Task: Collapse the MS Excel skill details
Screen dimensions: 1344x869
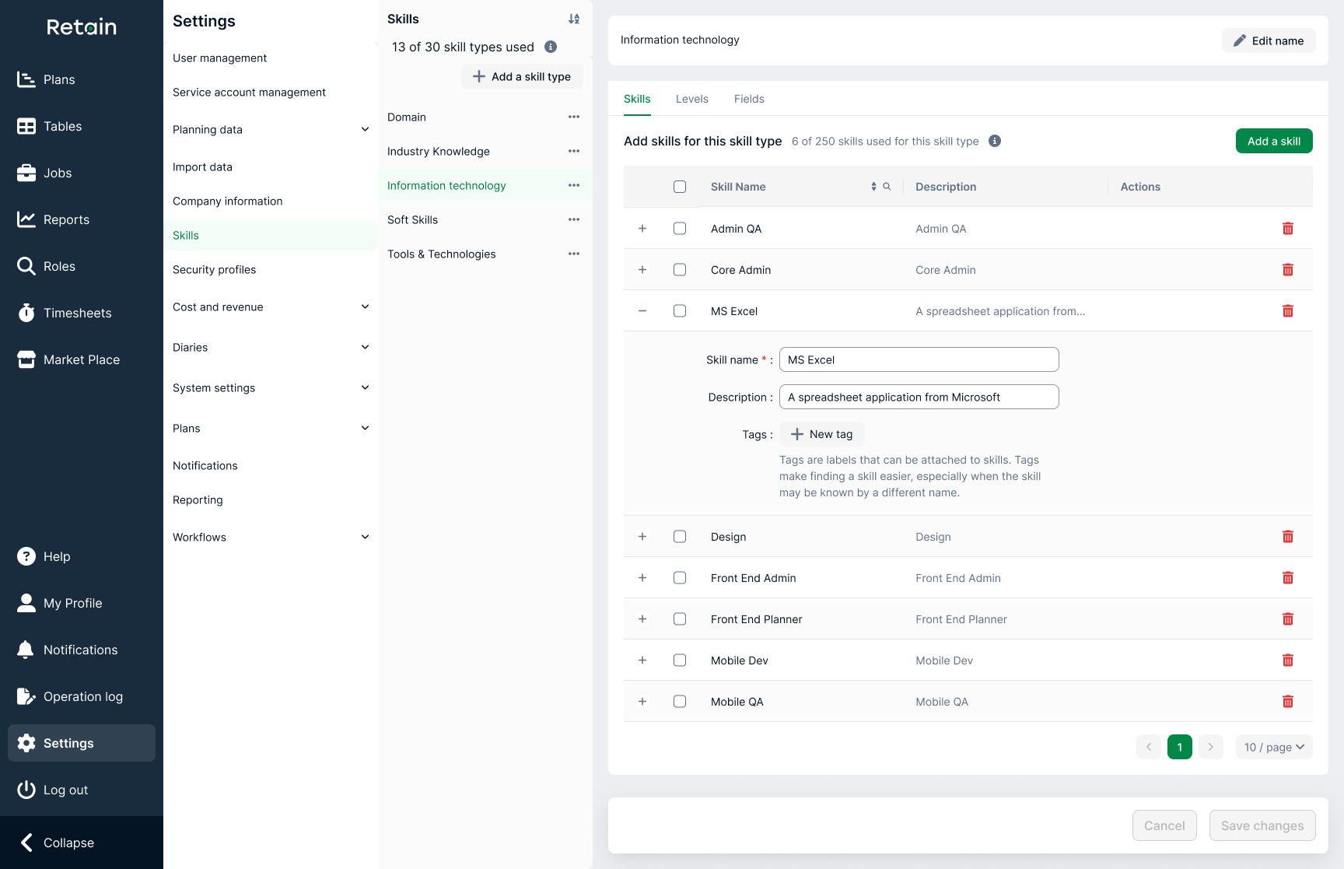Action: (x=642, y=310)
